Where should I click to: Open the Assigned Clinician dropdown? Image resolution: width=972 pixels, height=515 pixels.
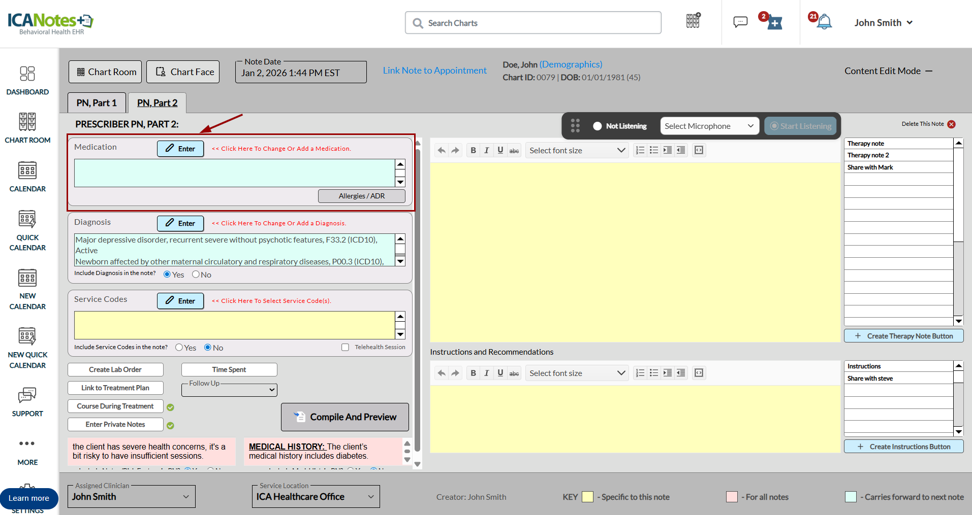click(x=131, y=497)
